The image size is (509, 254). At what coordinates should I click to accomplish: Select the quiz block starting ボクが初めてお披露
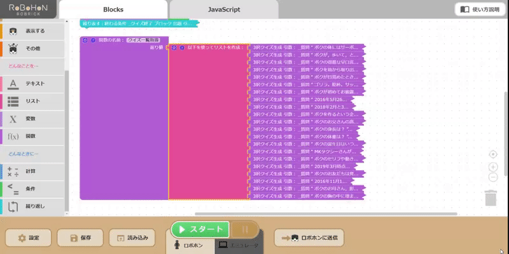coord(307,92)
